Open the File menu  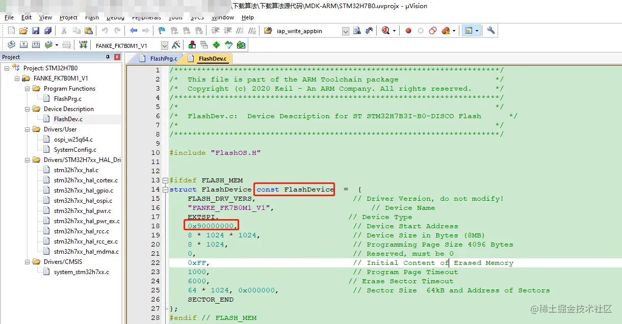9,17
